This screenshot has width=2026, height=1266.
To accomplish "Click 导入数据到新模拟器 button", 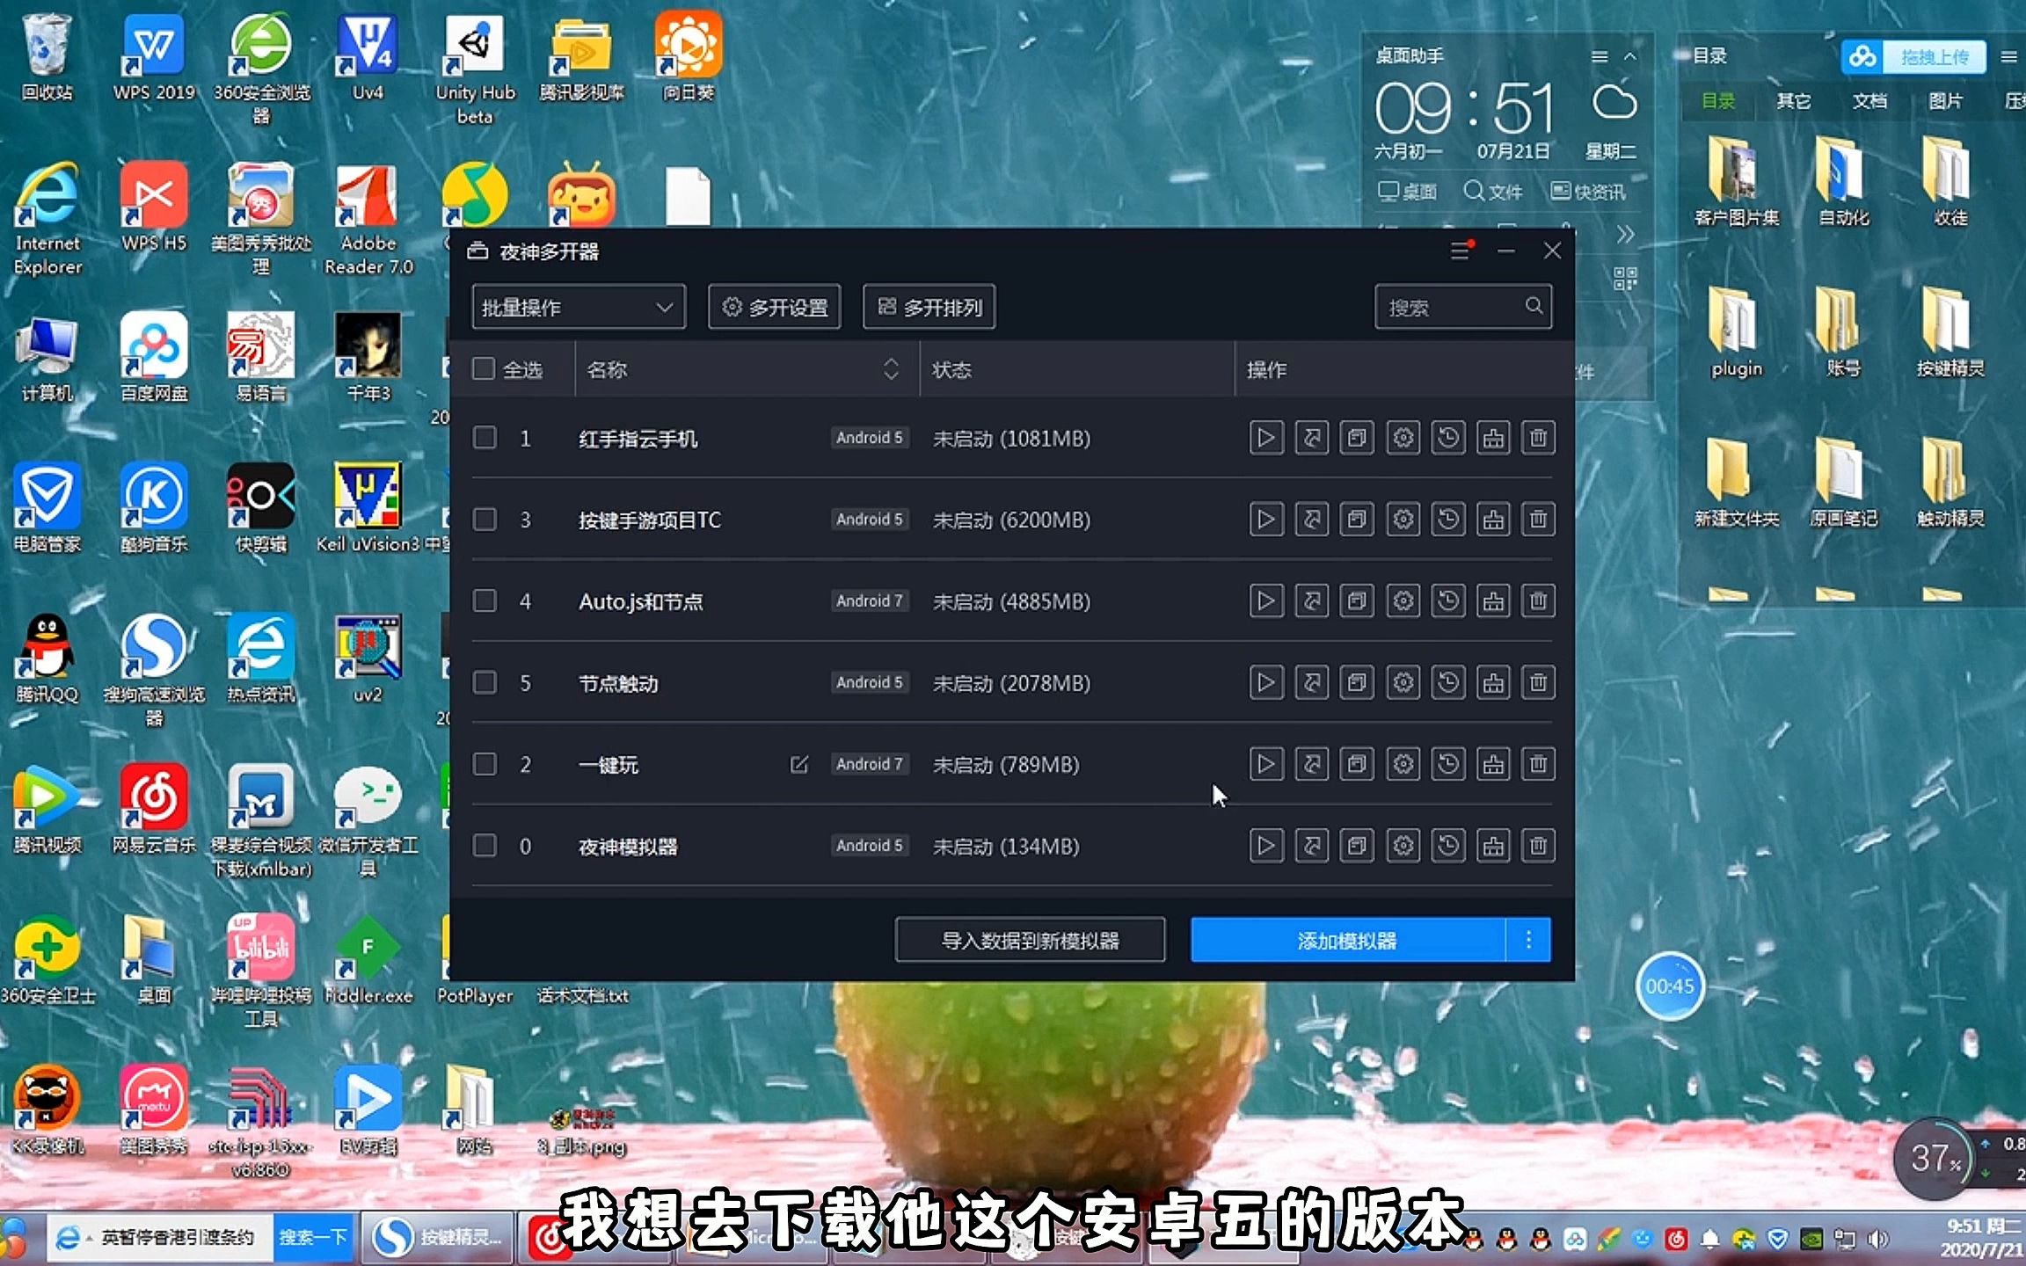I will tap(1029, 939).
